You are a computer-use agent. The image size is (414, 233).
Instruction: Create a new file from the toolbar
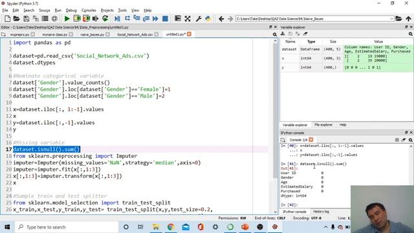coord(7,19)
